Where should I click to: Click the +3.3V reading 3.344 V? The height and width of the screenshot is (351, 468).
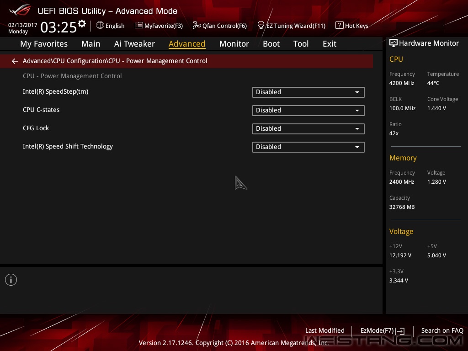399,281
